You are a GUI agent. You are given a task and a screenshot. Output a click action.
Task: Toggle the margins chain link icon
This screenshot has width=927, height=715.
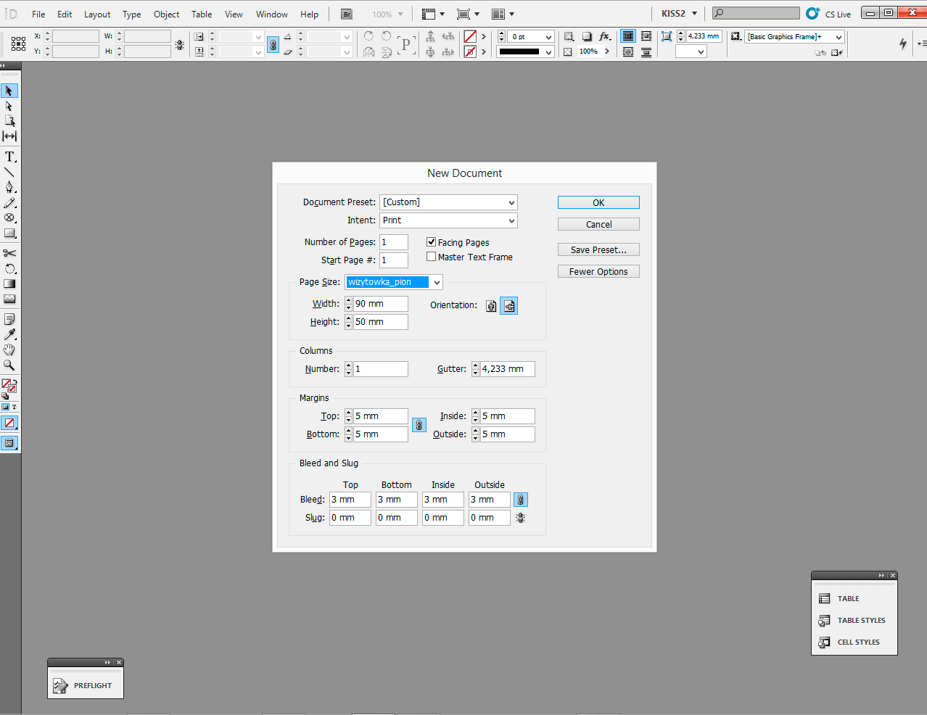(419, 425)
